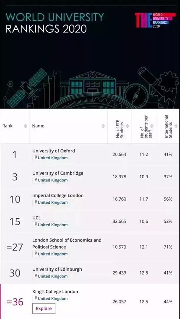180x319 pixels.
Task: Open the University of Edinburgh link
Action: click(57, 269)
